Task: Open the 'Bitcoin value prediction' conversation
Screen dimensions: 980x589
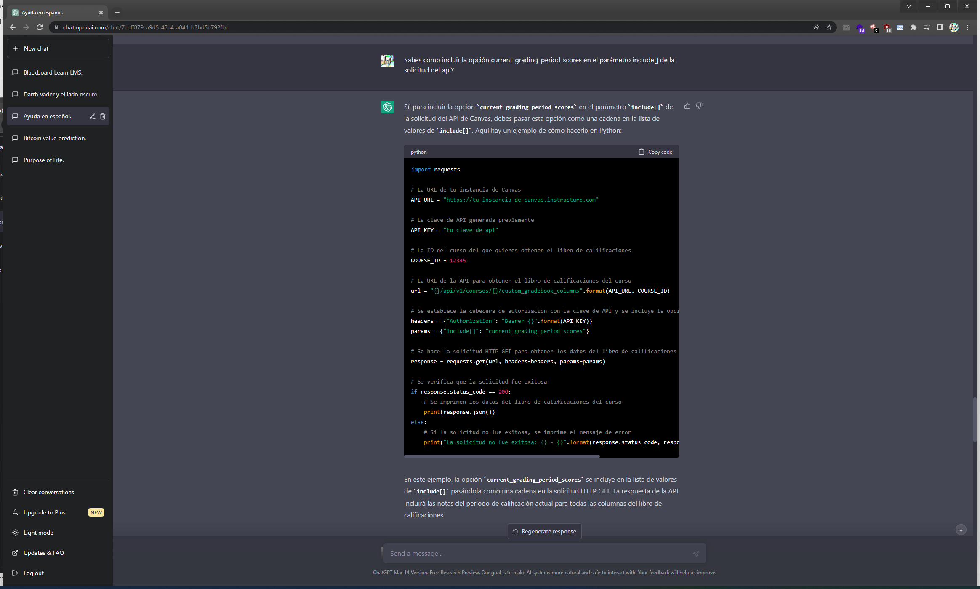Action: [x=55, y=138]
